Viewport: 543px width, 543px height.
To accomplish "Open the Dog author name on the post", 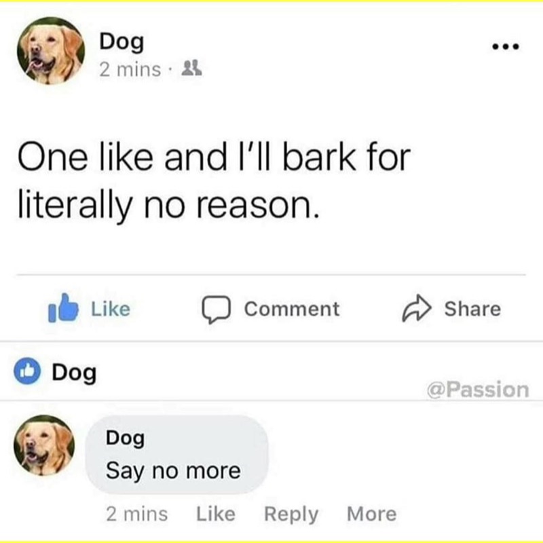I will pos(121,42).
